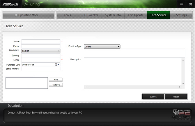Open the Purchase Date calendar picker icon

[x=57, y=65]
